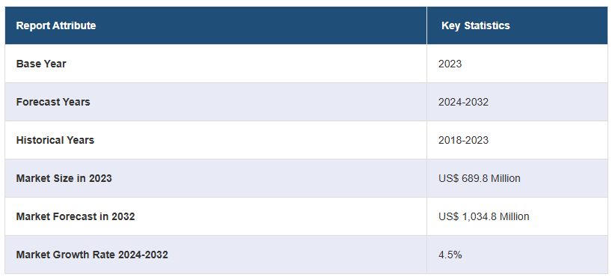Click the word Million in 2023 market size
The image size is (615, 280).
click(506, 178)
